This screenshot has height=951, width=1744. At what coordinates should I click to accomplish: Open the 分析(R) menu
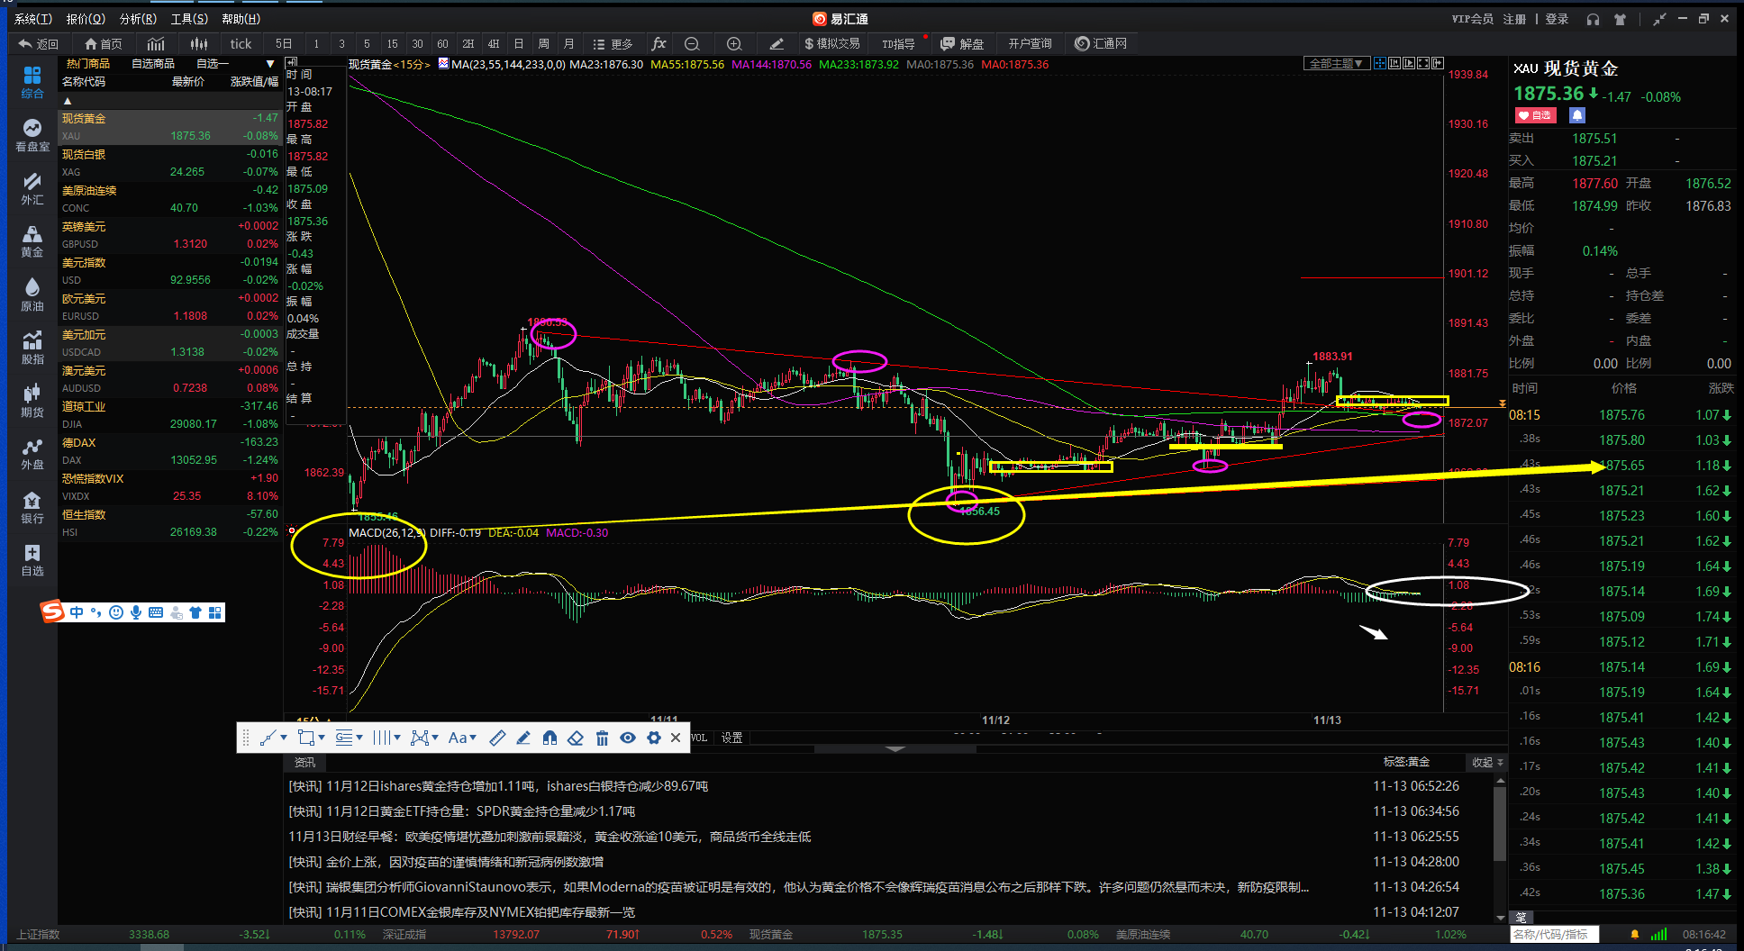(x=138, y=19)
